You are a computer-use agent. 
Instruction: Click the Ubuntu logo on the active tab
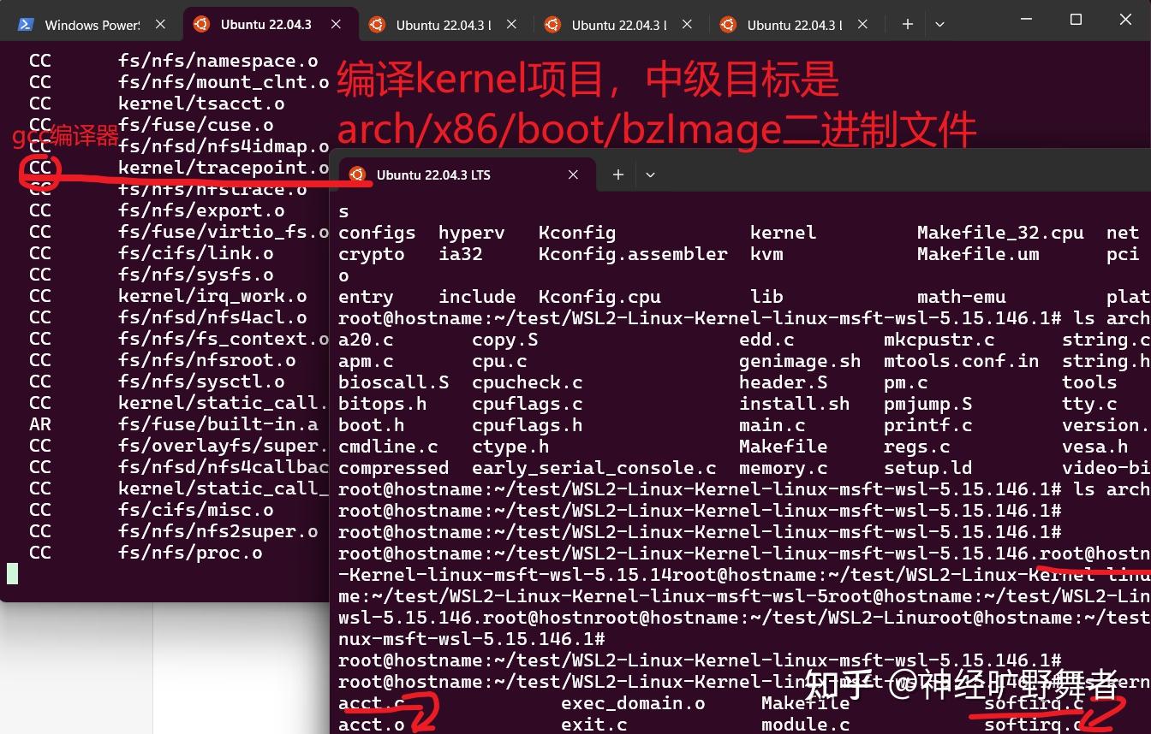pyautogui.click(x=202, y=25)
